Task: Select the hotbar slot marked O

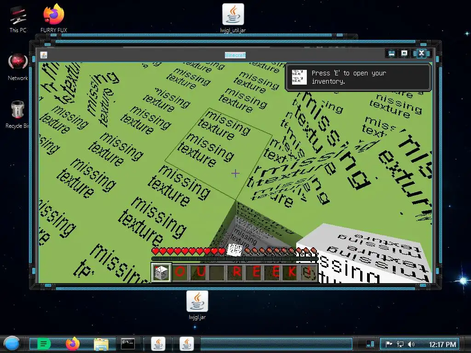Action: [x=180, y=273]
